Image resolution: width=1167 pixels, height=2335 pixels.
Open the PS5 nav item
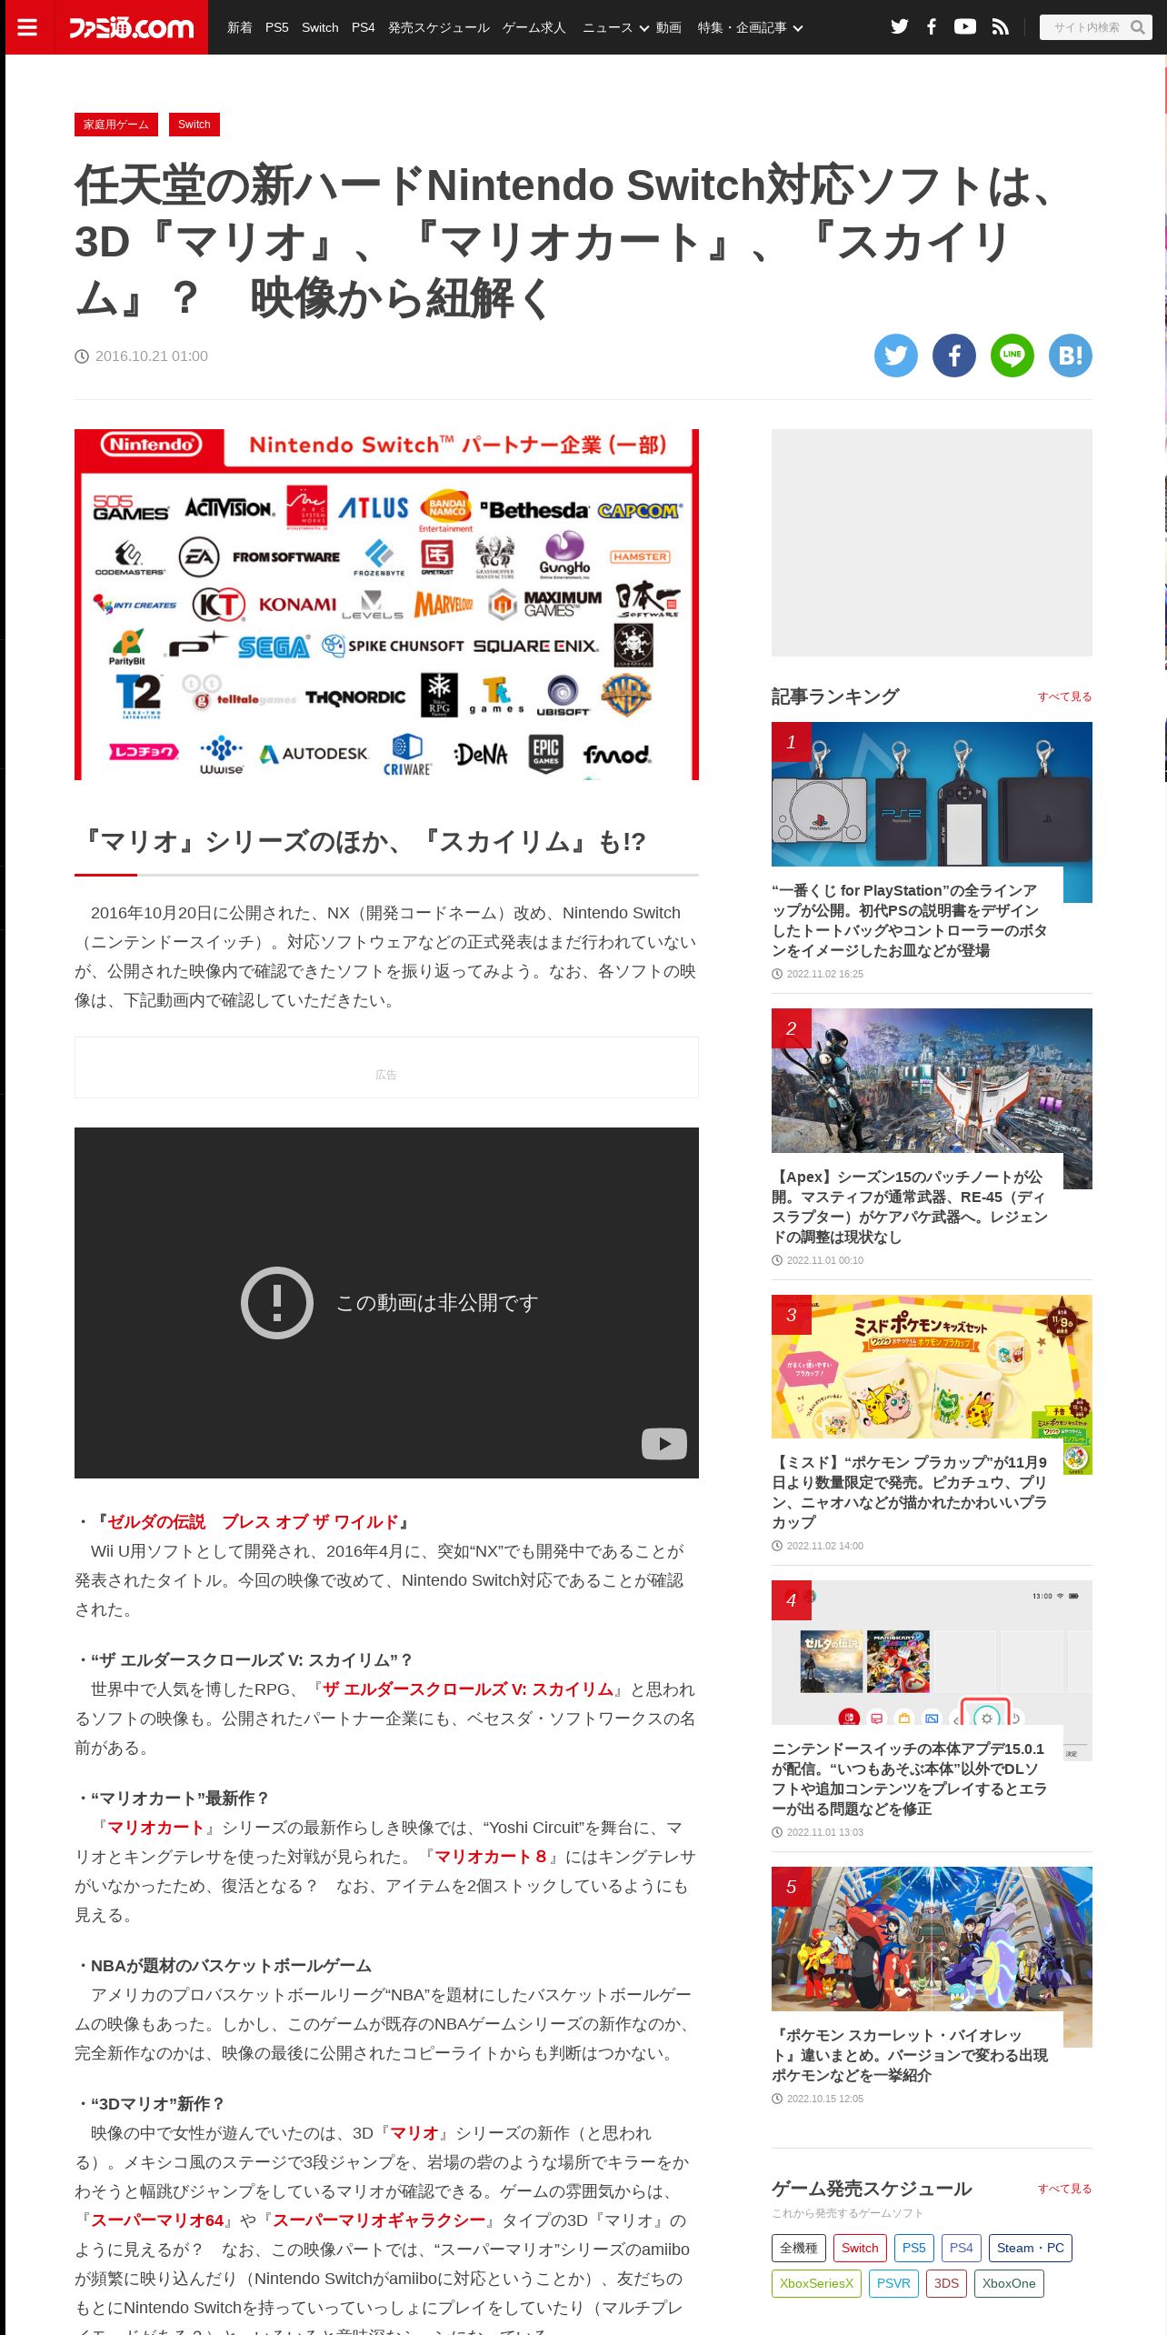coord(277,27)
